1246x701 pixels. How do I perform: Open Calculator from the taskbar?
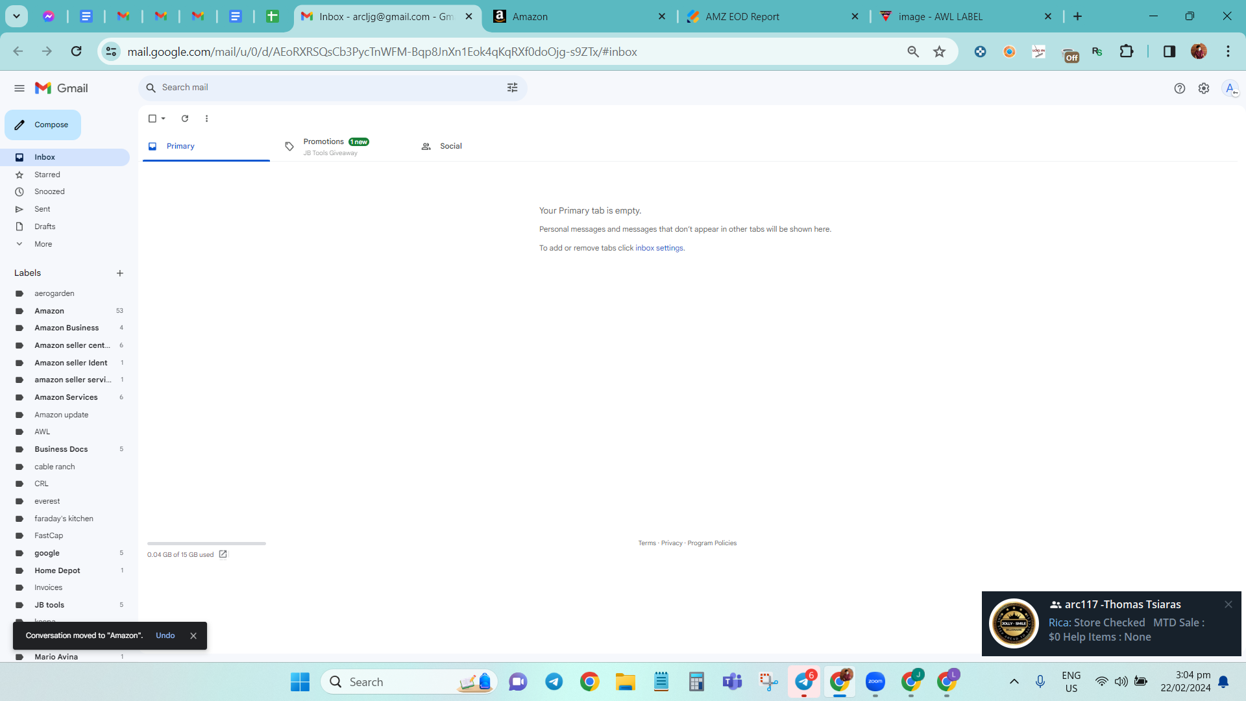tap(696, 682)
